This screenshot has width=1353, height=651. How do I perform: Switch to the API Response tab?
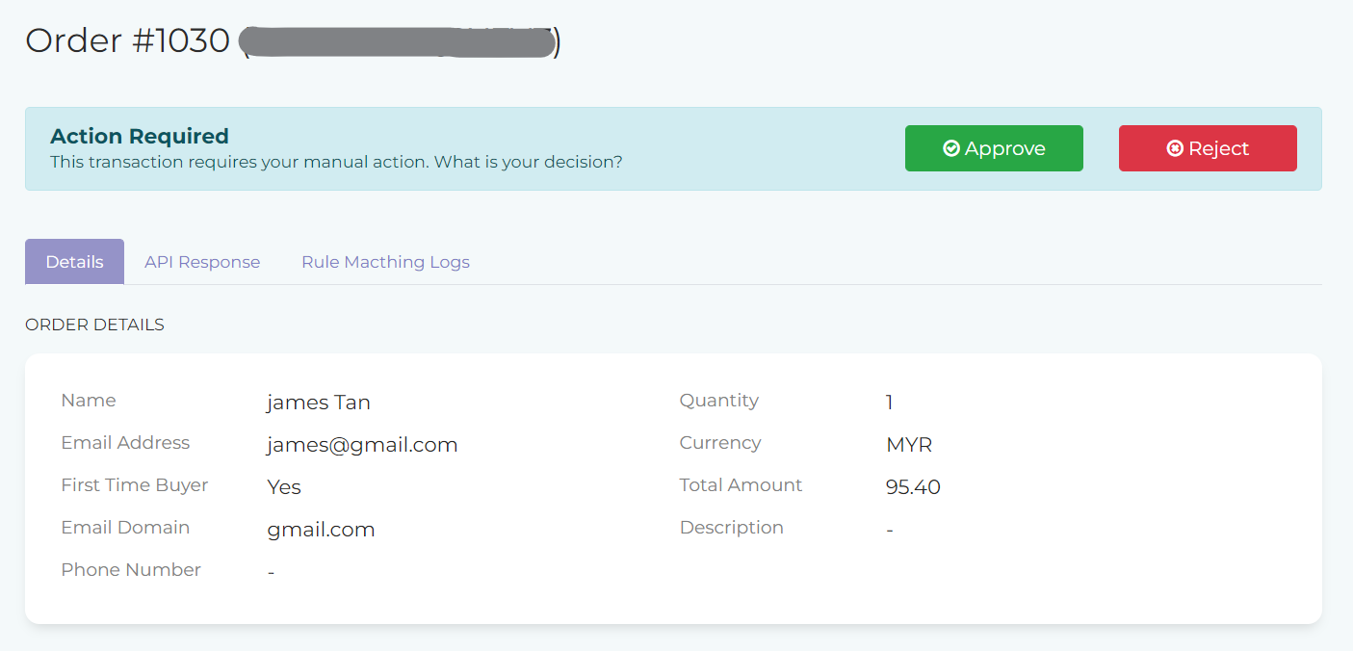point(202,262)
